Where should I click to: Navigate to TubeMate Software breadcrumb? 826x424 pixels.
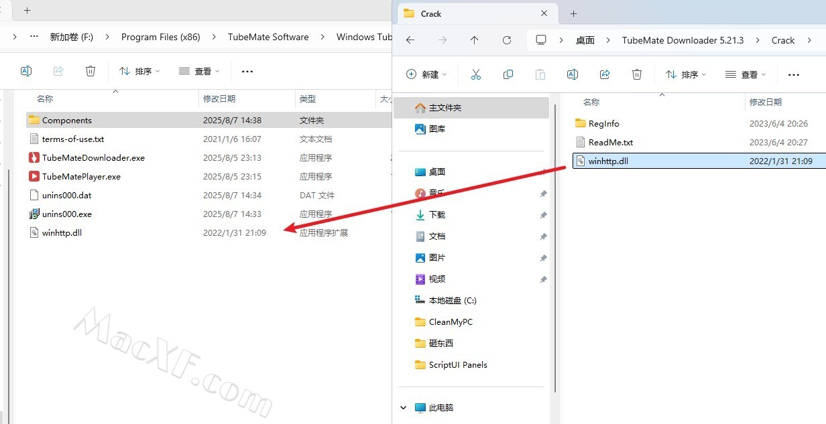pos(268,37)
